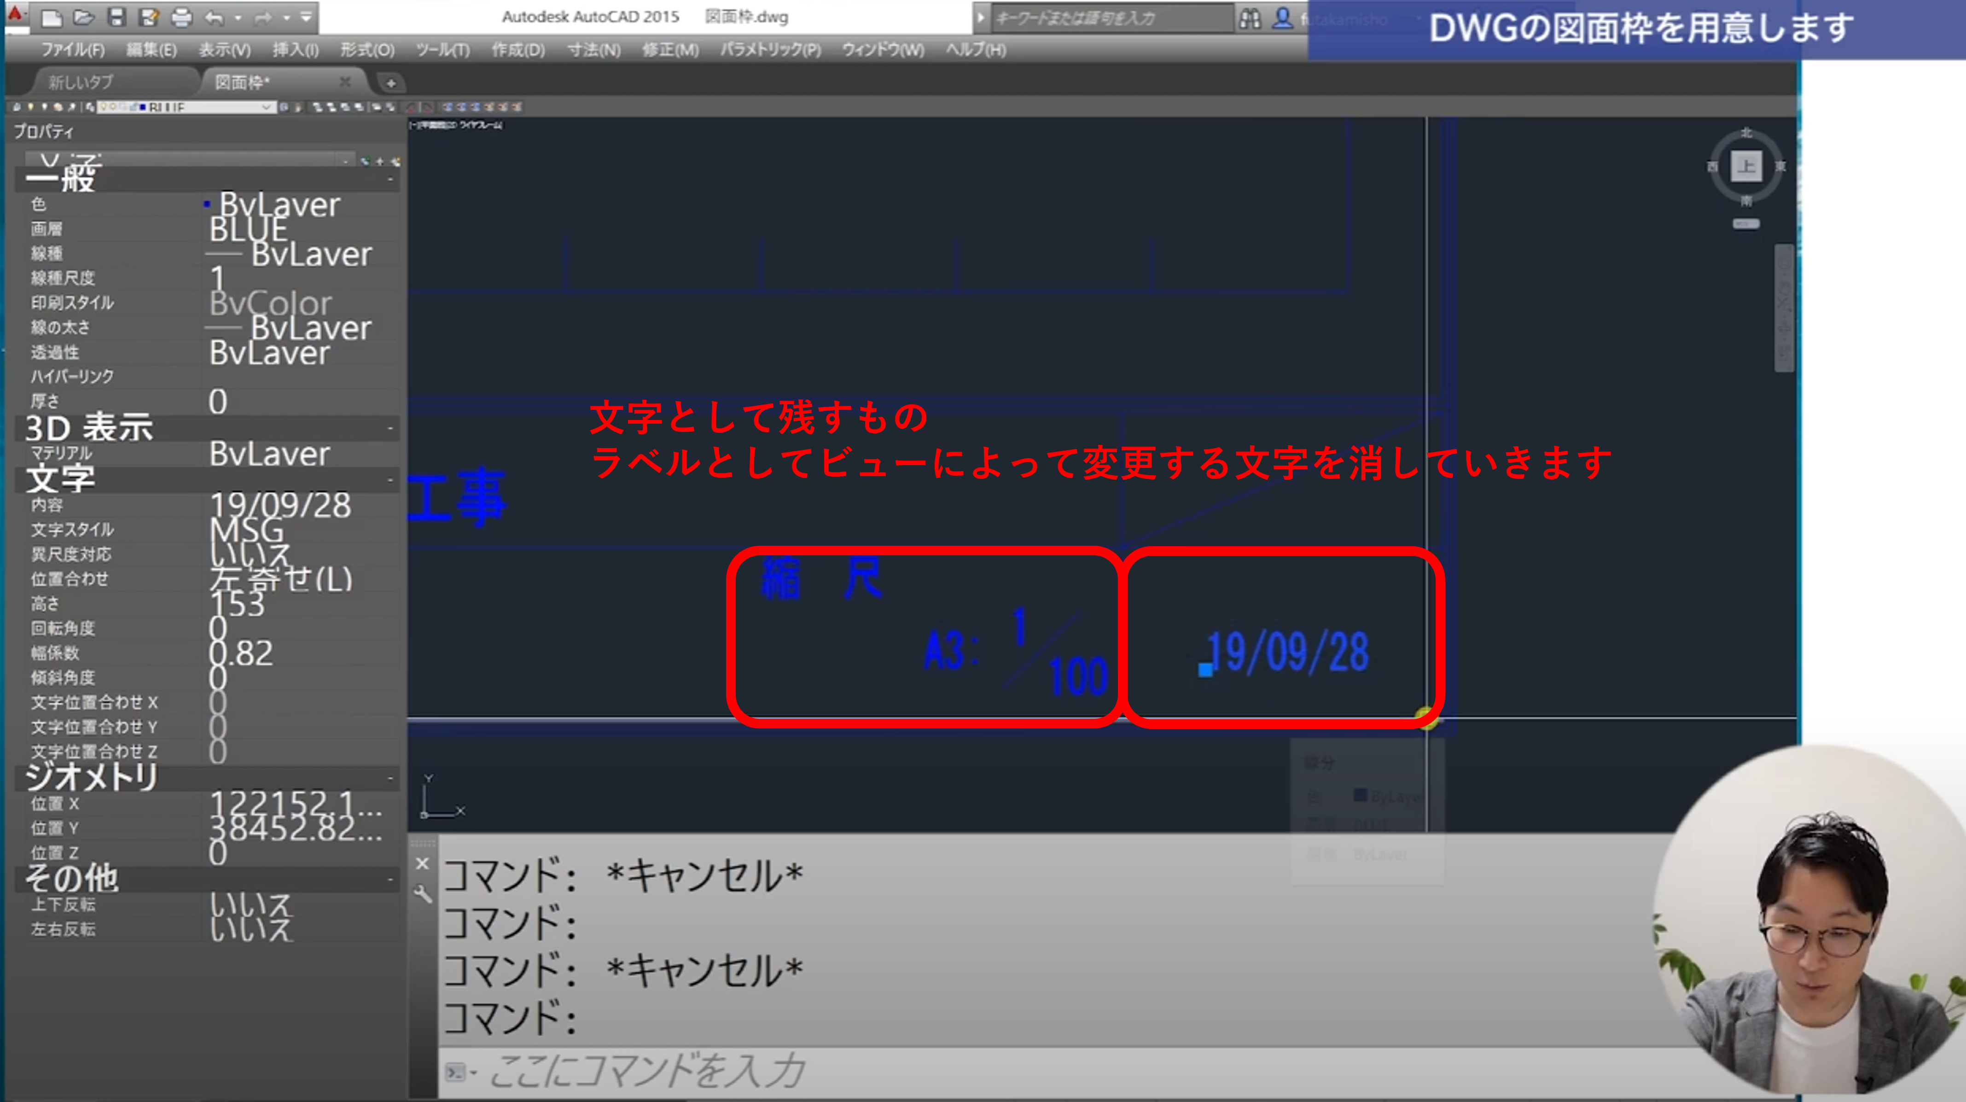Click the Plot printer icon
This screenshot has width=1966, height=1102.
[182, 17]
